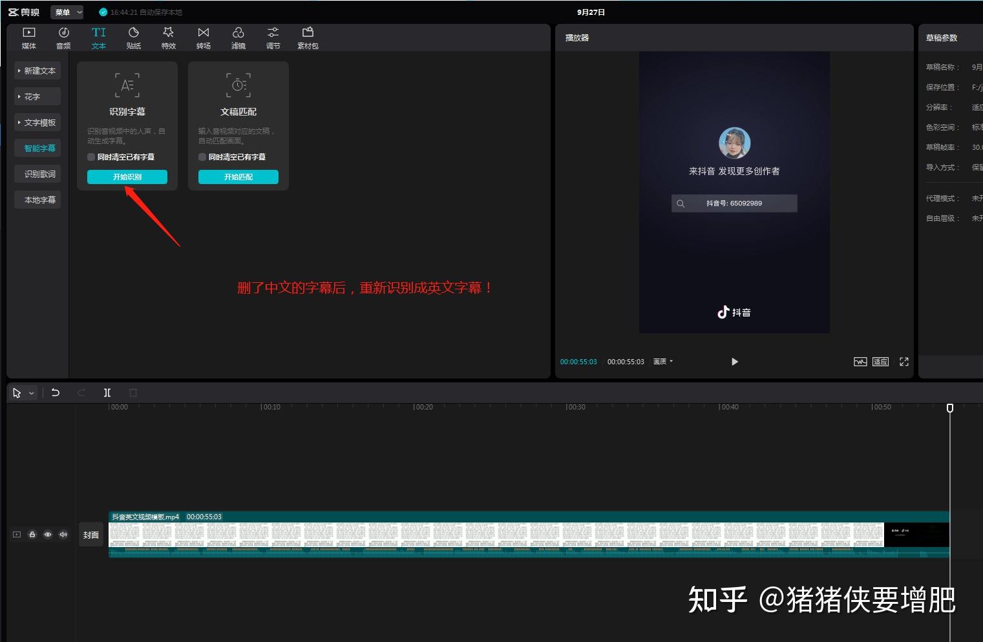The width and height of the screenshot is (983, 642).
Task: Open the 媒体 (Media) tab
Action: click(x=29, y=38)
